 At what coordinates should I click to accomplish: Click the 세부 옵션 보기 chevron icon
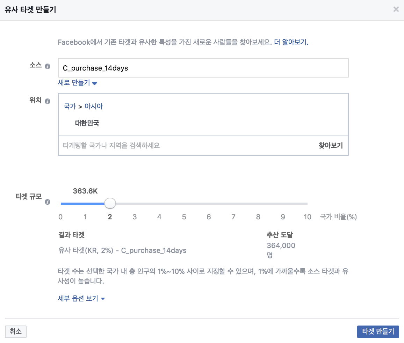pos(102,299)
